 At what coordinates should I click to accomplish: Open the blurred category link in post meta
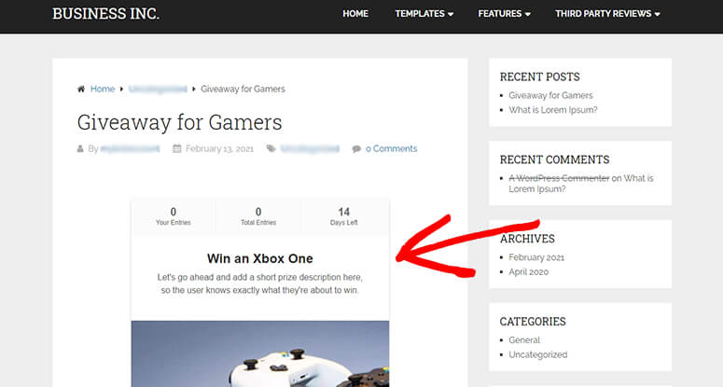(310, 149)
